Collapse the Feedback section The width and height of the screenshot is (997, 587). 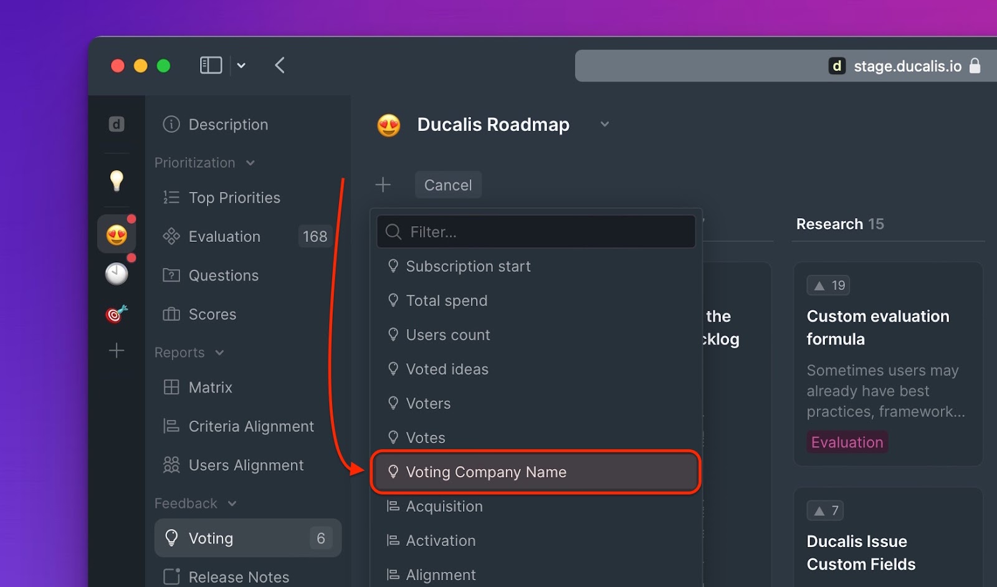[232, 503]
